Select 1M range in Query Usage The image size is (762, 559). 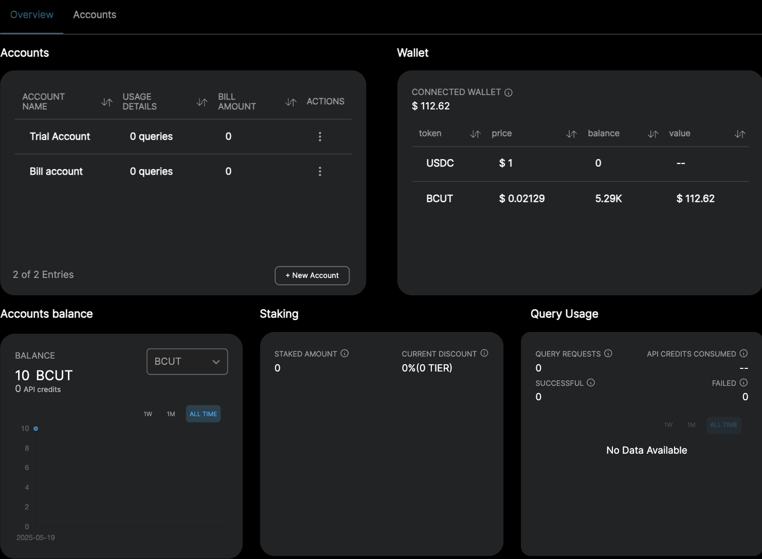[692, 425]
